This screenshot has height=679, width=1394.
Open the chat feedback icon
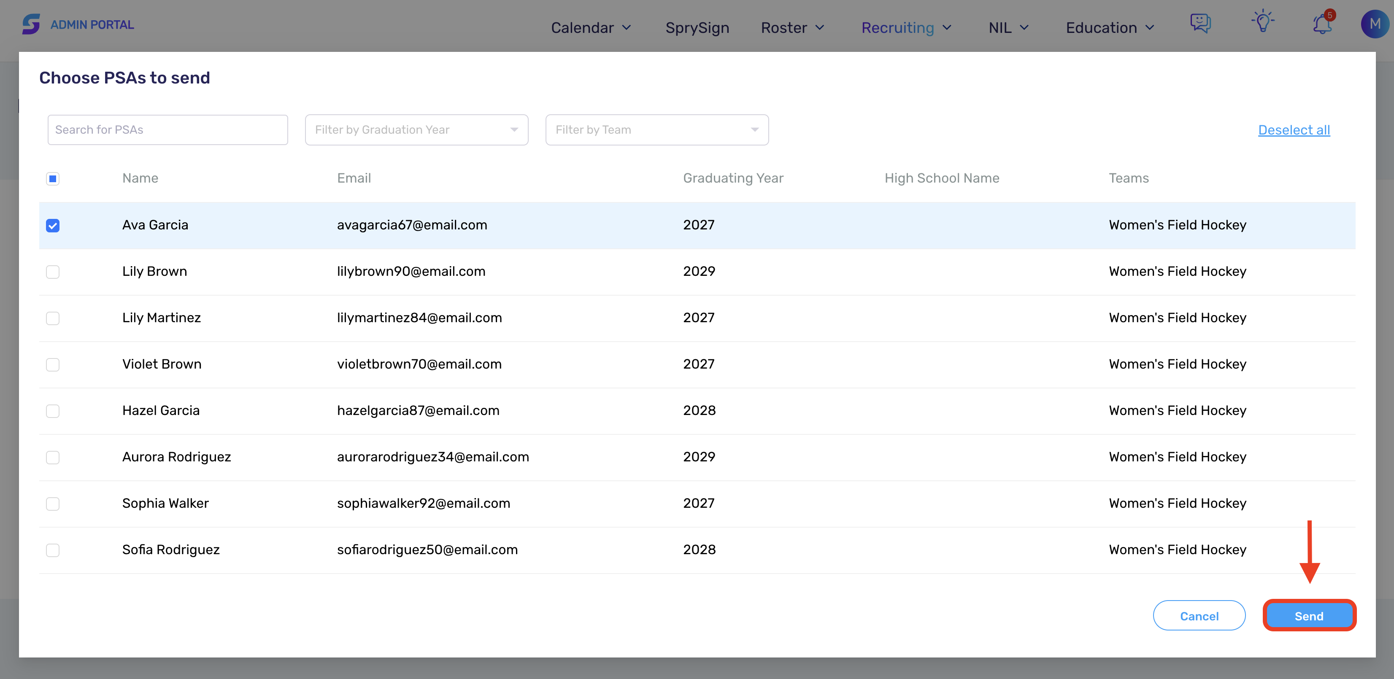click(x=1200, y=24)
